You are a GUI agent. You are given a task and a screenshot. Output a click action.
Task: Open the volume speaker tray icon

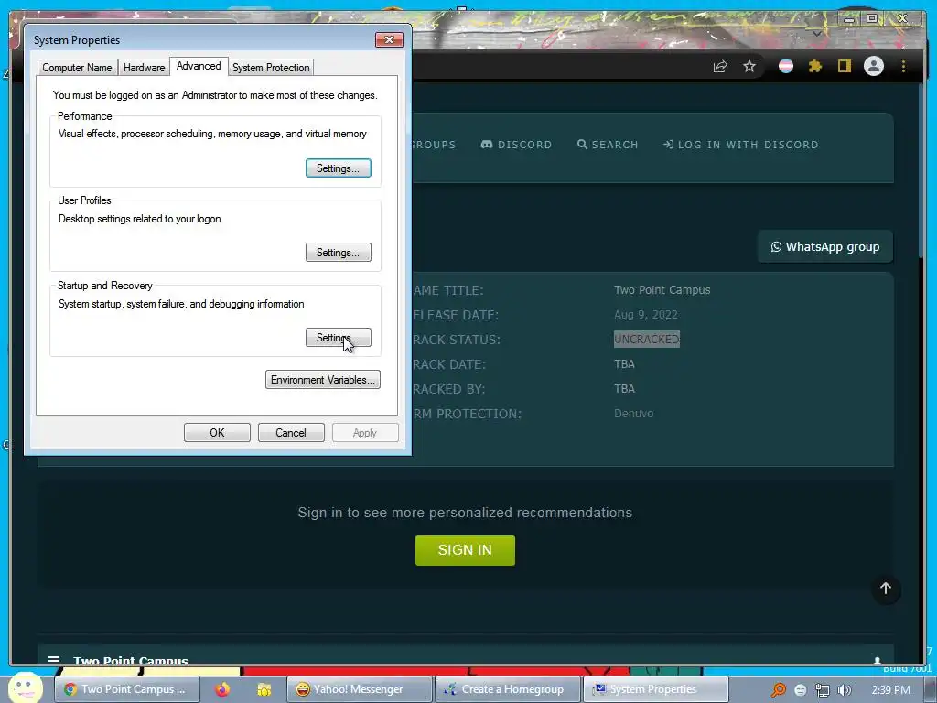point(845,690)
